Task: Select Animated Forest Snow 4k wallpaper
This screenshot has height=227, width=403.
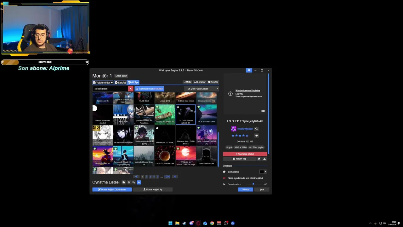Action: tap(144, 156)
